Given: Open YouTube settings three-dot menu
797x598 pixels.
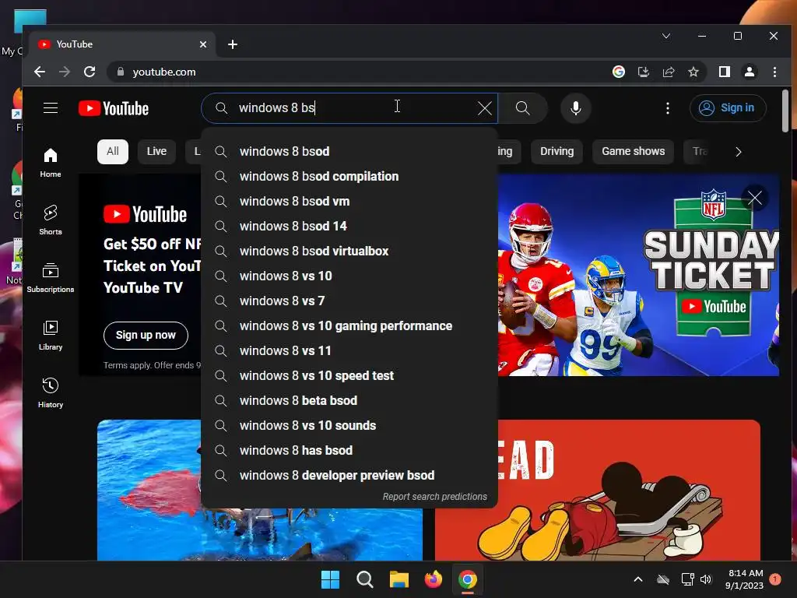Looking at the screenshot, I should click(x=667, y=107).
